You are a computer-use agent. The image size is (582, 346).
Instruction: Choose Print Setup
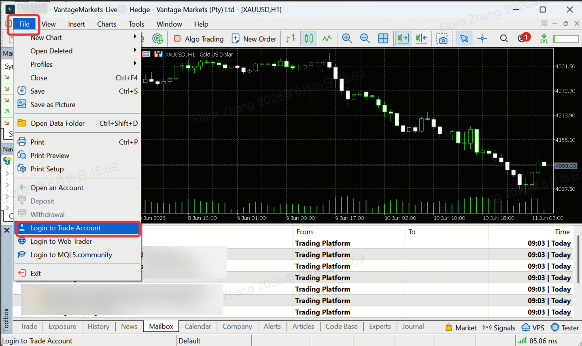(78, 169)
